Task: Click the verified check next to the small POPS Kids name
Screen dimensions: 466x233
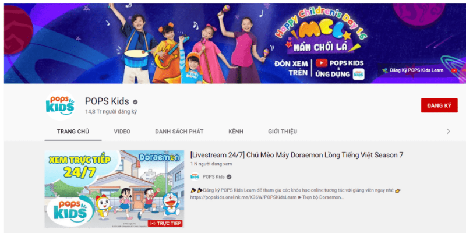Action: [229, 177]
